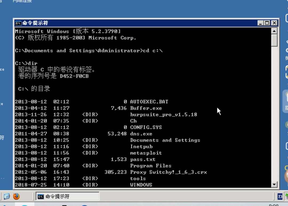Minimize the Command Prompt window
288x206 pixels.
[x=261, y=23]
